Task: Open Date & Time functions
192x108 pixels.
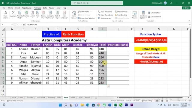Action: pos(43,15)
